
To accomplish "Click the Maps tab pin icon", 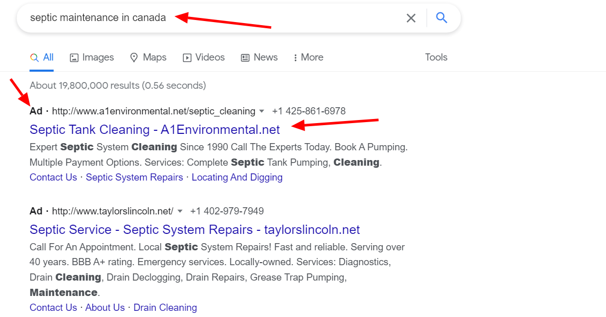I will (x=134, y=57).
